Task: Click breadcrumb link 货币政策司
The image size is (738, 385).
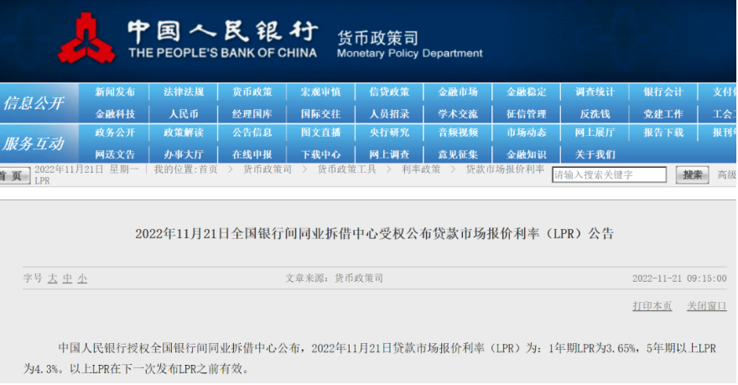Action: click(268, 169)
